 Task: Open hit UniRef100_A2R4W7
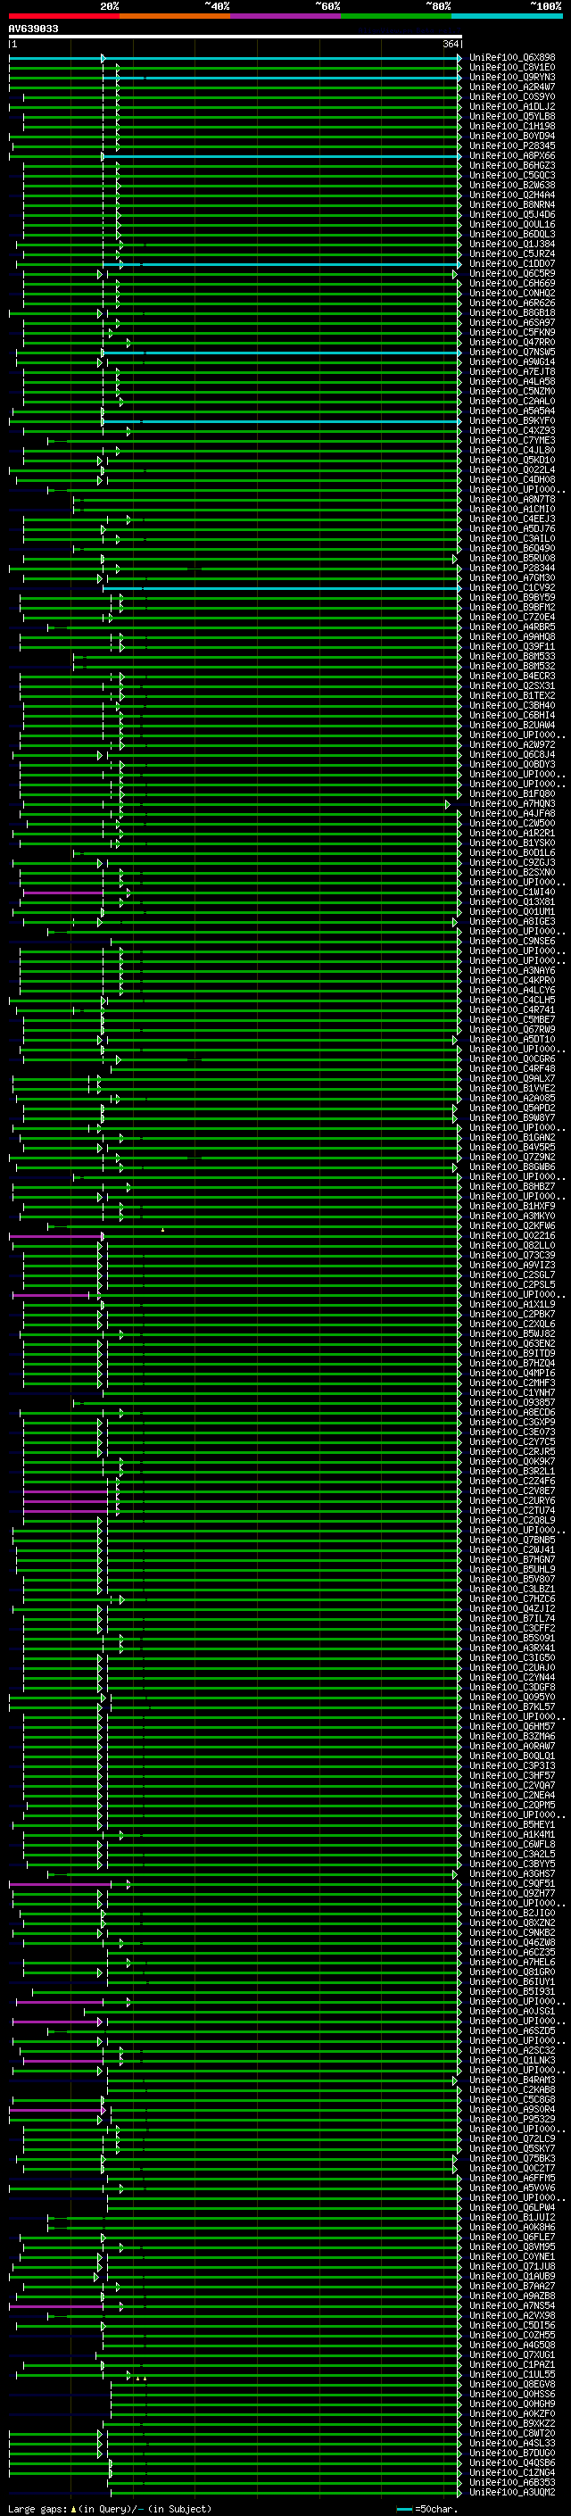click(x=512, y=87)
